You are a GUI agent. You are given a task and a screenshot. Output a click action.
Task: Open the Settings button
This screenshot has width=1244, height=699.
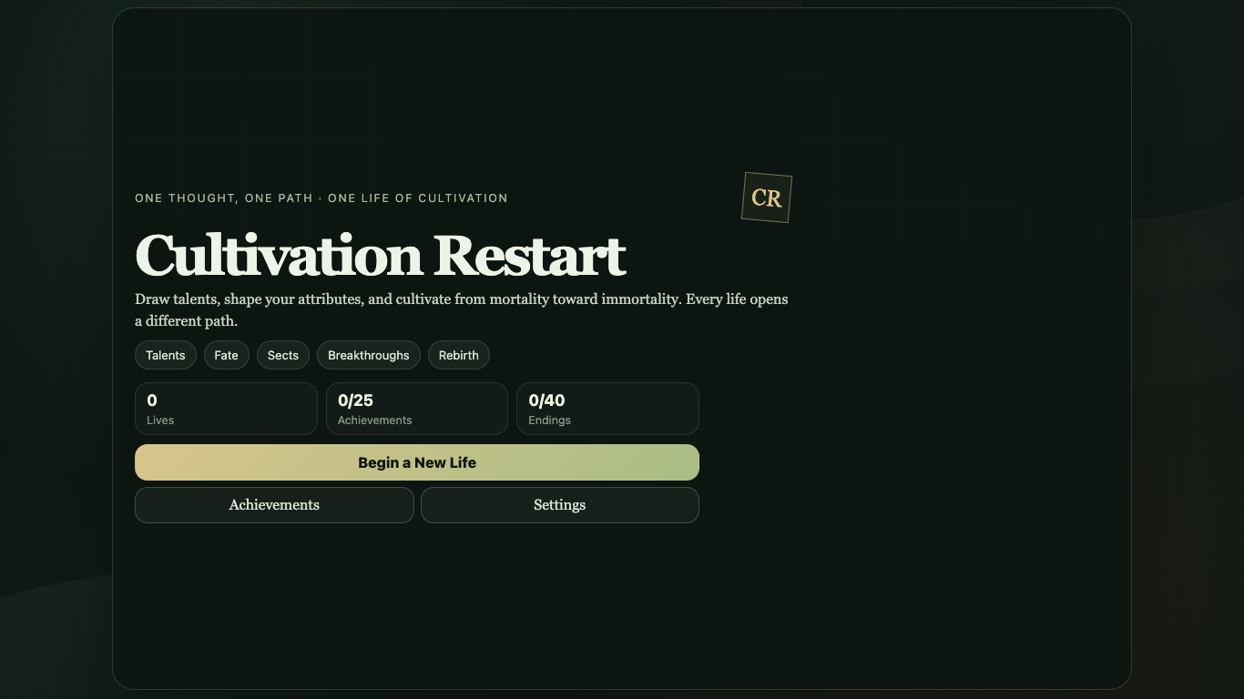coord(560,505)
